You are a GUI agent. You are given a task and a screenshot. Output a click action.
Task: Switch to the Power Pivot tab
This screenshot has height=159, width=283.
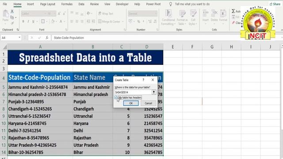(153, 4)
